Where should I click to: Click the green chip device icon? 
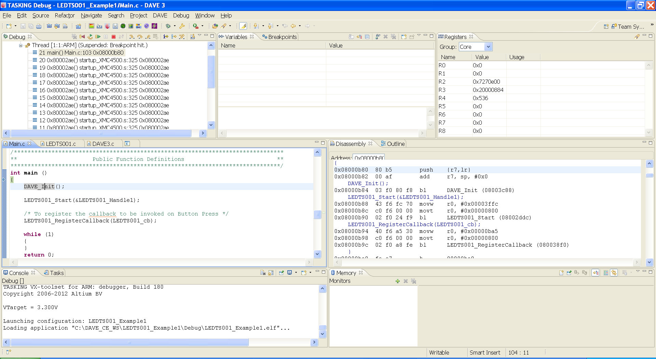click(x=123, y=26)
